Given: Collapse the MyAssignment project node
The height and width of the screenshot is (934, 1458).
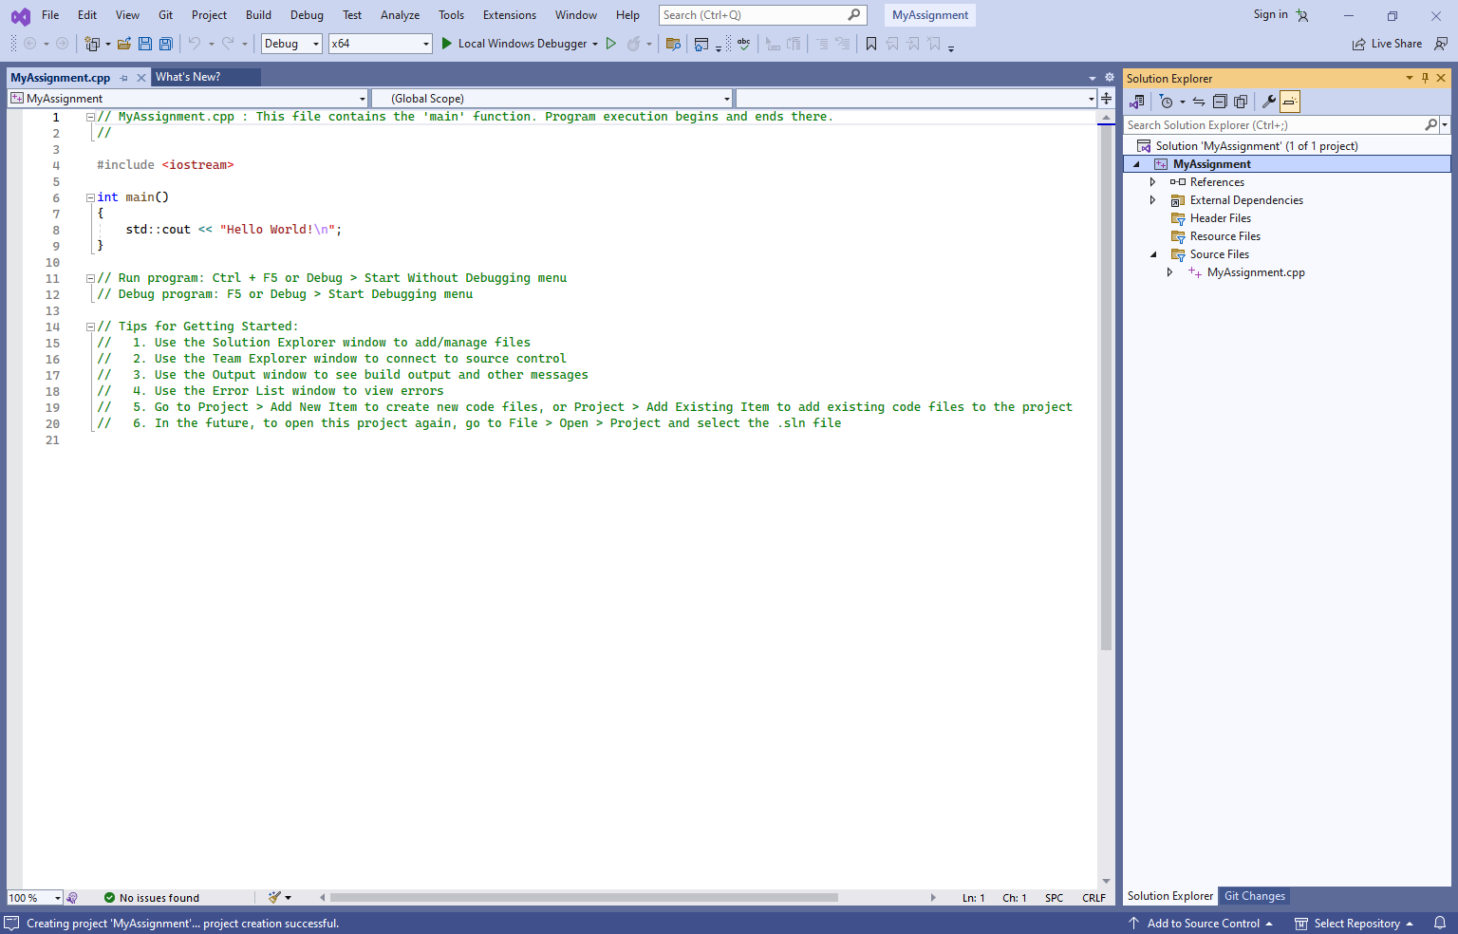Looking at the screenshot, I should [x=1135, y=163].
